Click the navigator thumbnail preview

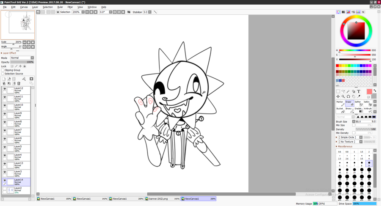point(17,25)
